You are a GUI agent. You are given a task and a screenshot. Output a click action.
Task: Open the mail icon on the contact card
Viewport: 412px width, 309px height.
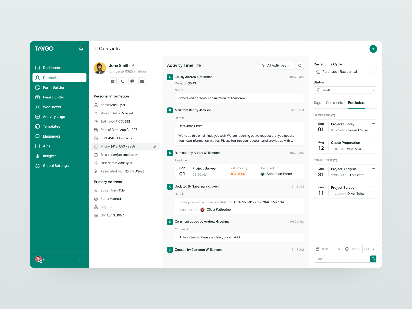coord(142,81)
